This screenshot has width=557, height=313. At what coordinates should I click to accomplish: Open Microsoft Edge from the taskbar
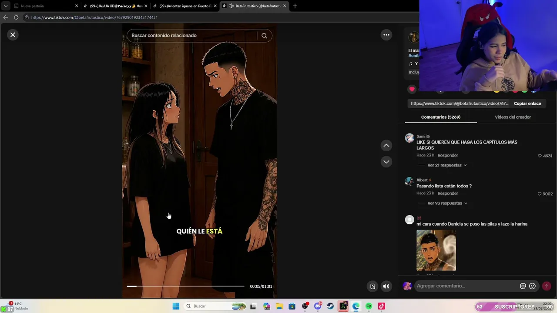[356, 306]
